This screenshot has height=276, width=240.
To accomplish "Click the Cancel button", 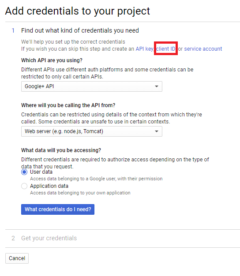I will pos(17,258).
